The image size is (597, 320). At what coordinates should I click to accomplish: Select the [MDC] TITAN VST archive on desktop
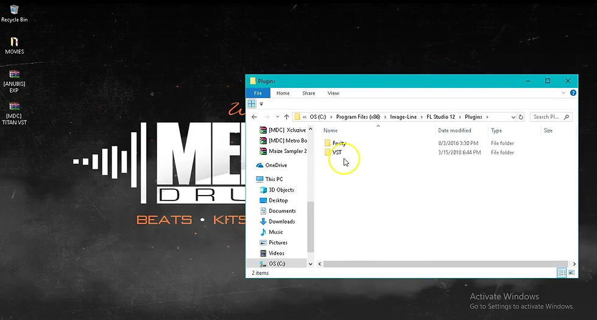click(14, 113)
